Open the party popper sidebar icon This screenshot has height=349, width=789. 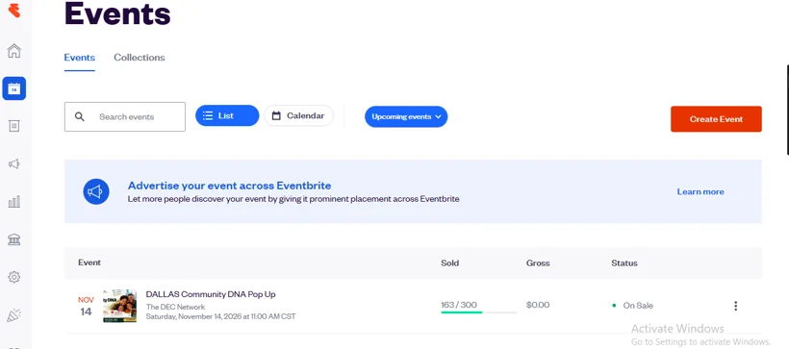(x=14, y=315)
